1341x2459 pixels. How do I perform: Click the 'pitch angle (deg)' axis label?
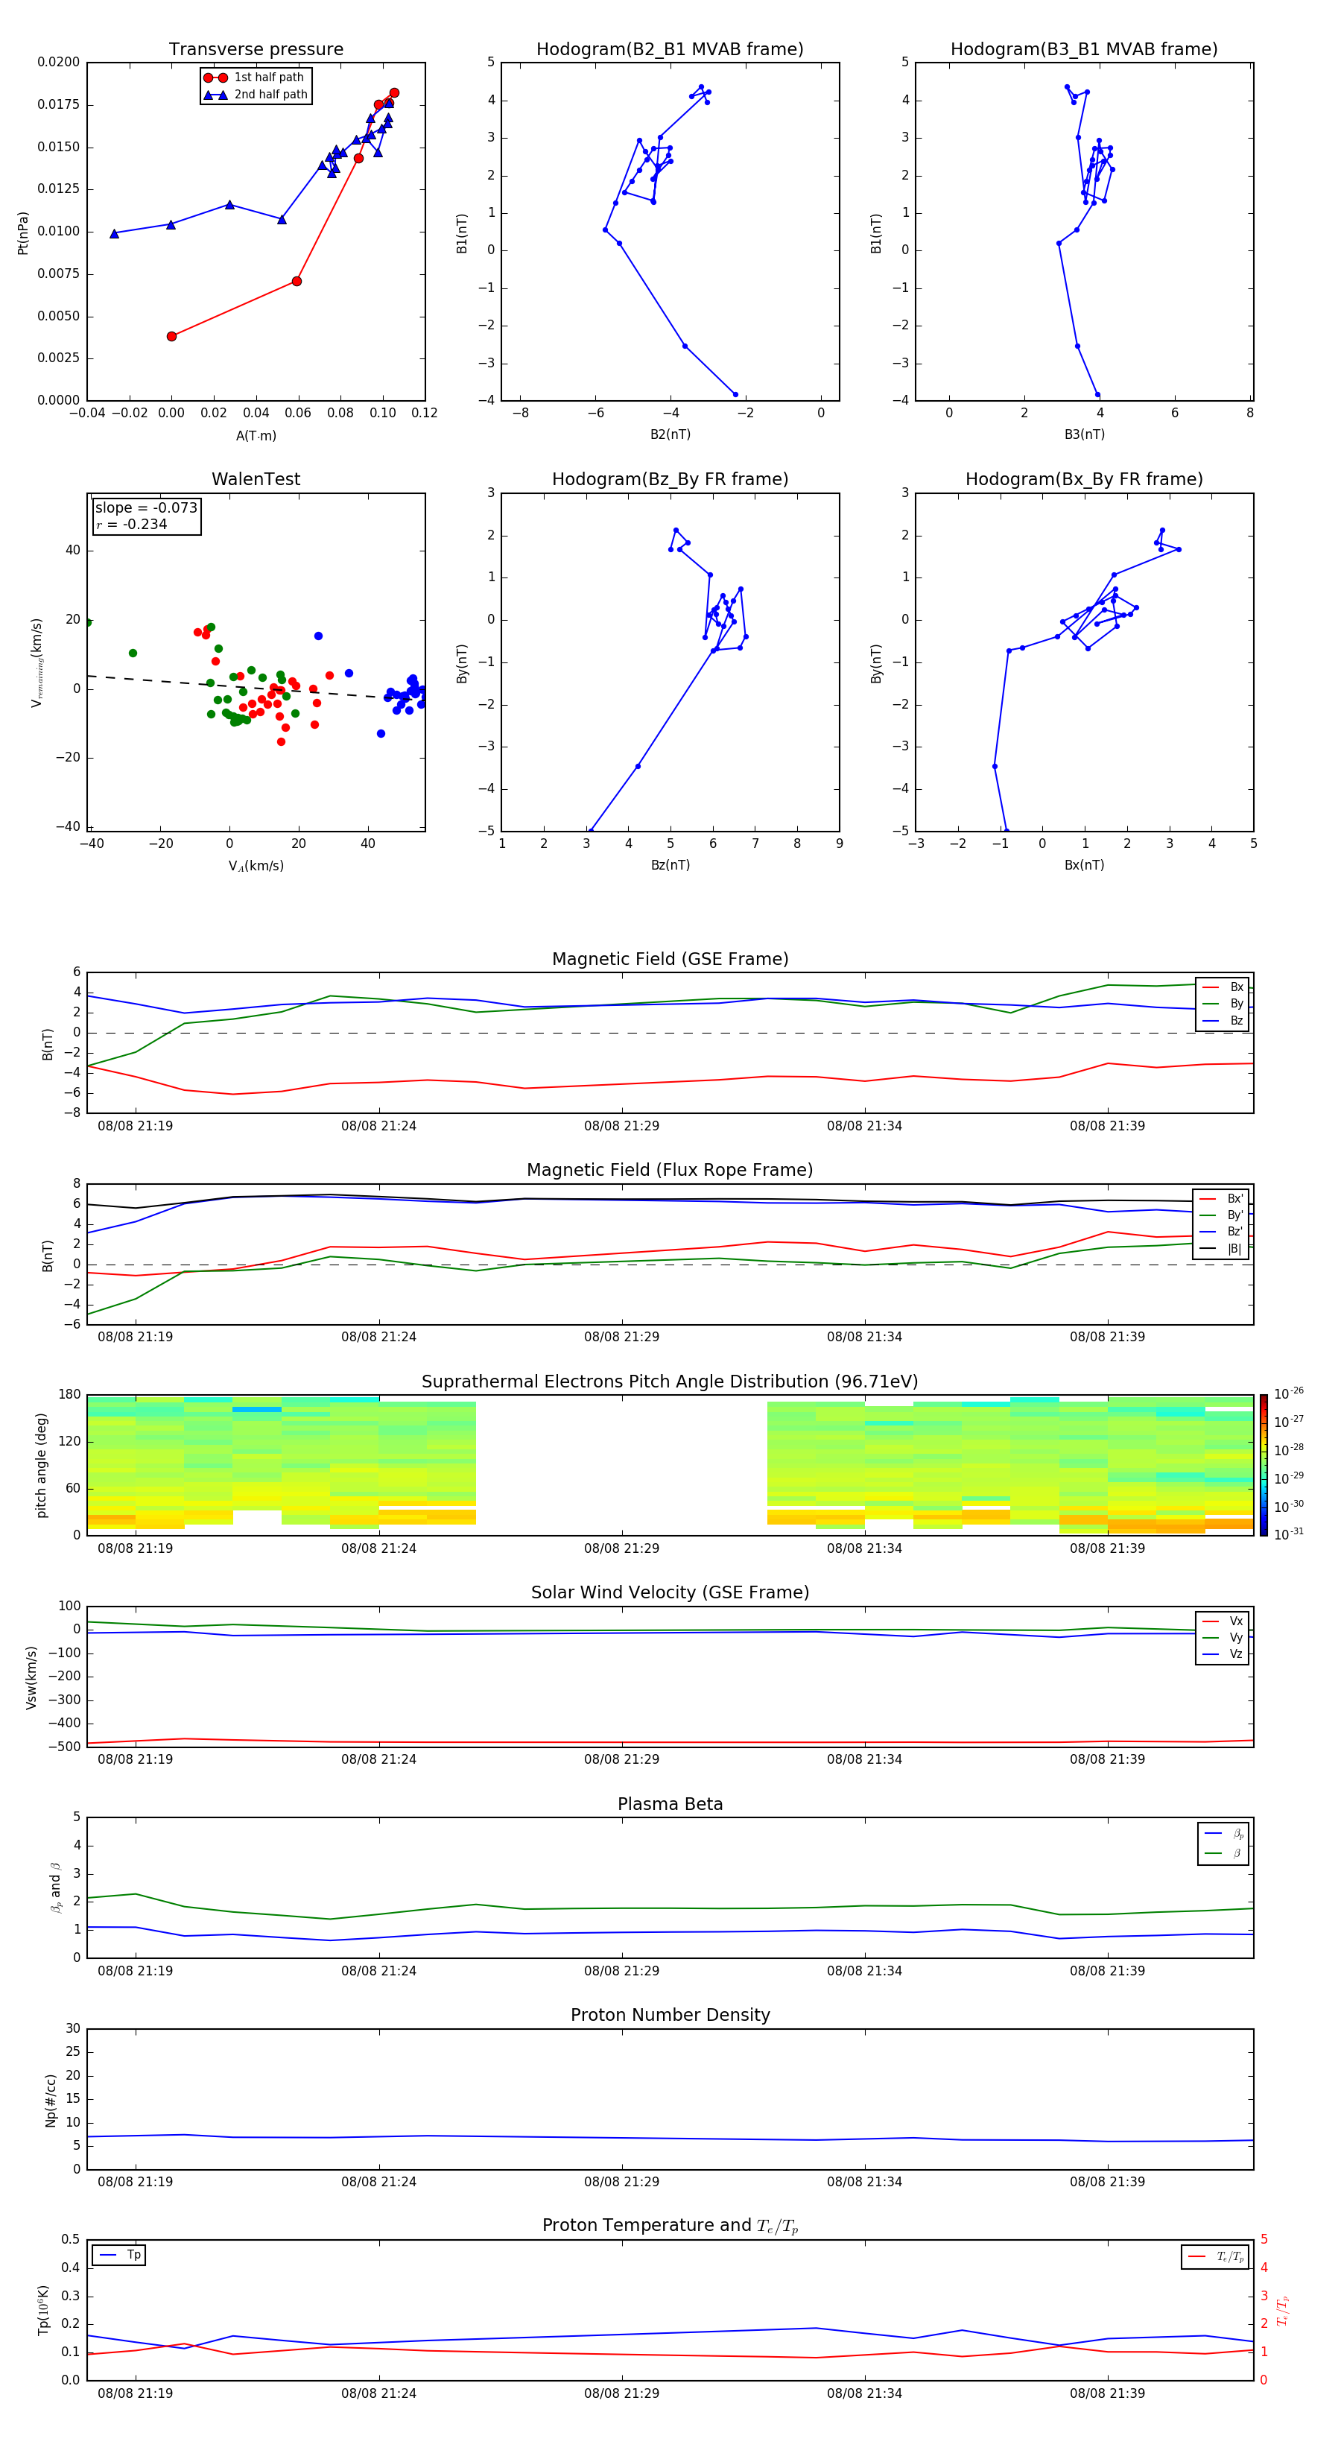(41, 1465)
